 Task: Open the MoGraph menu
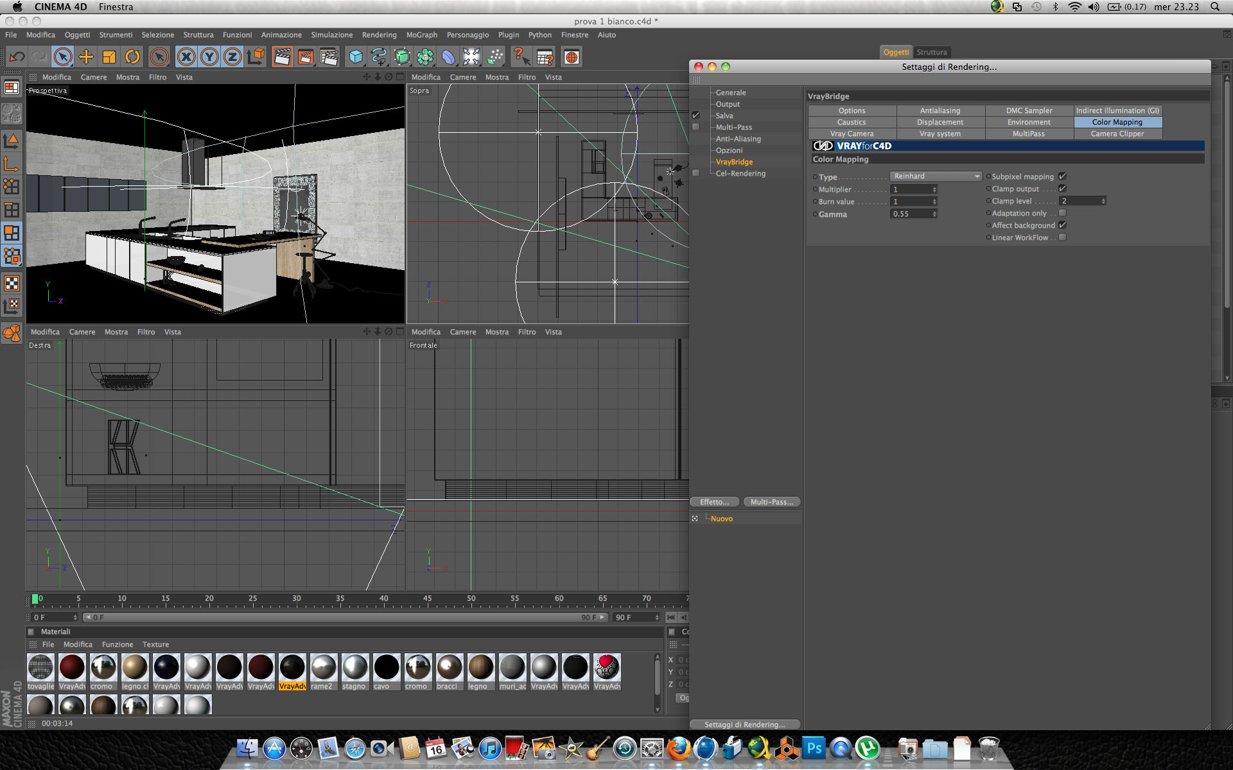(421, 35)
